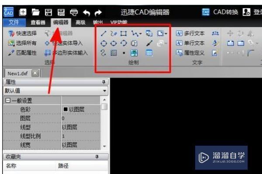Click 多行文本 button
The width and height of the screenshot is (262, 174).
click(x=190, y=33)
